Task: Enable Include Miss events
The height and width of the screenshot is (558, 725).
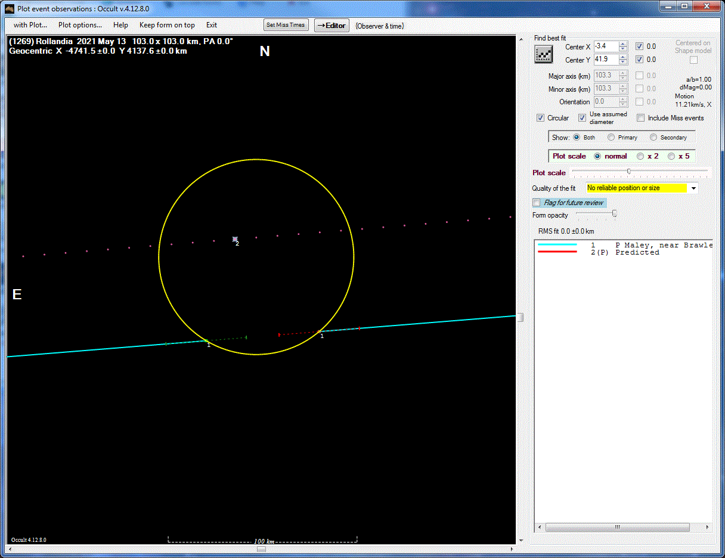Action: [x=641, y=118]
